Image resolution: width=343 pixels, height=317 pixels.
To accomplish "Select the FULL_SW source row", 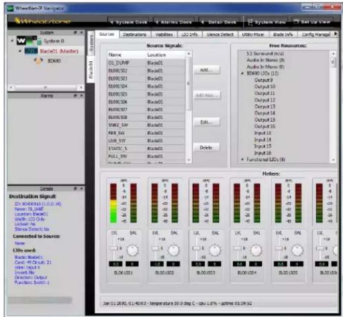I will click(146, 156).
